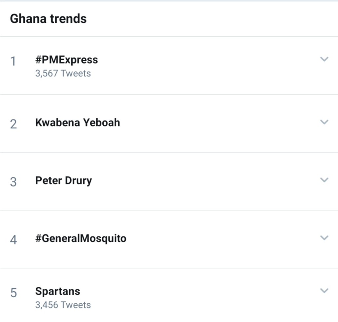This screenshot has width=338, height=322.
Task: Expand the Peter Drury trend chevron
Action: point(324,180)
